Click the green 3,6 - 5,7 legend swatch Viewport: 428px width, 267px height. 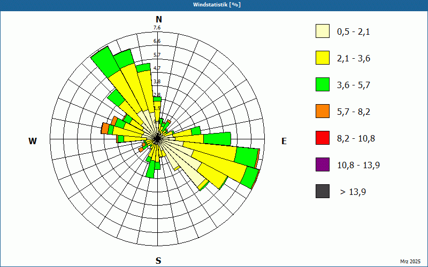(x=323, y=84)
